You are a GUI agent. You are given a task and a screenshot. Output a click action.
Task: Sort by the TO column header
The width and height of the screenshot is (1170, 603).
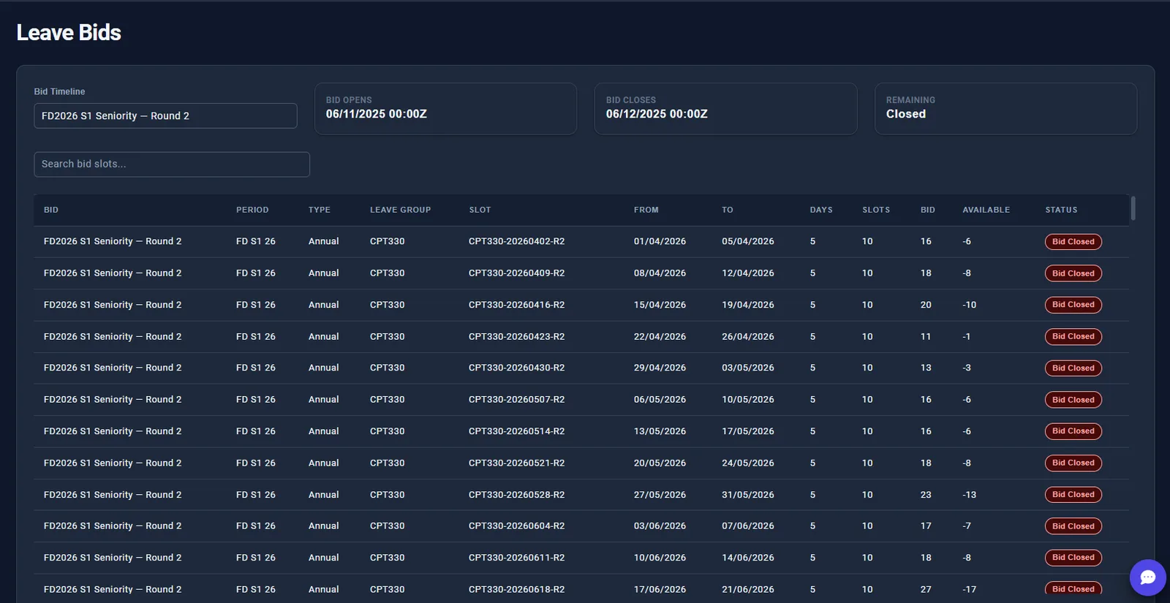click(x=728, y=210)
